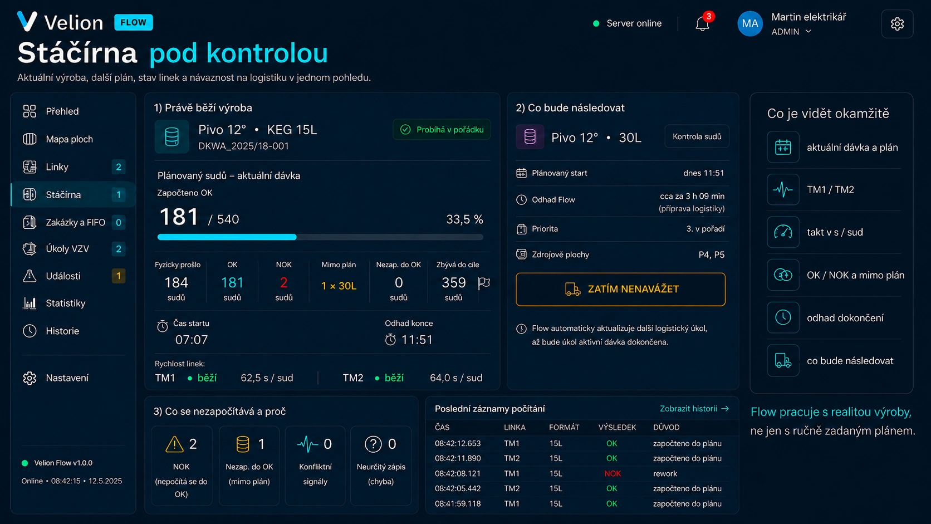
Task: Click the Odhad Flow clock icon
Action: pos(521,200)
